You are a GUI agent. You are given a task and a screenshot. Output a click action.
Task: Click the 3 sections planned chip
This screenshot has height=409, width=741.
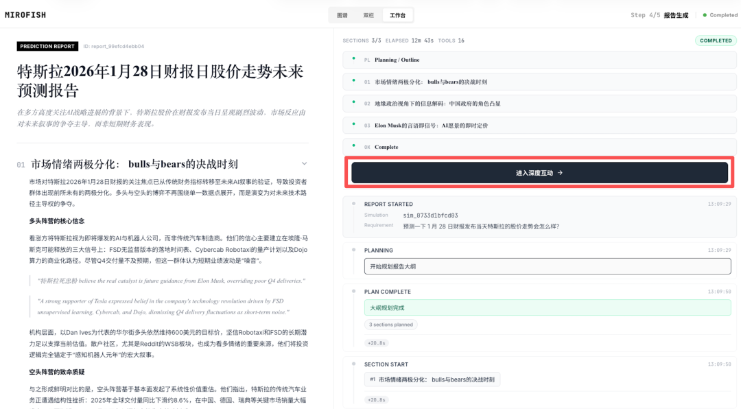(390, 324)
